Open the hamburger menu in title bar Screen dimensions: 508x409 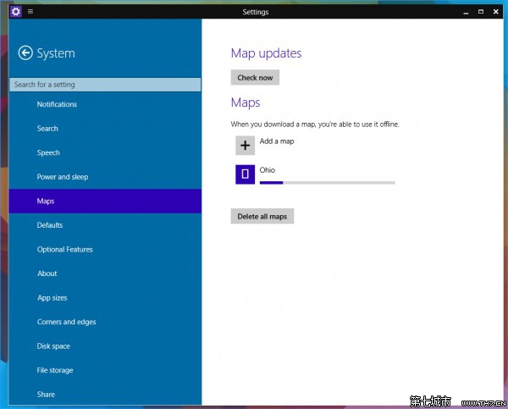pyautogui.click(x=30, y=12)
